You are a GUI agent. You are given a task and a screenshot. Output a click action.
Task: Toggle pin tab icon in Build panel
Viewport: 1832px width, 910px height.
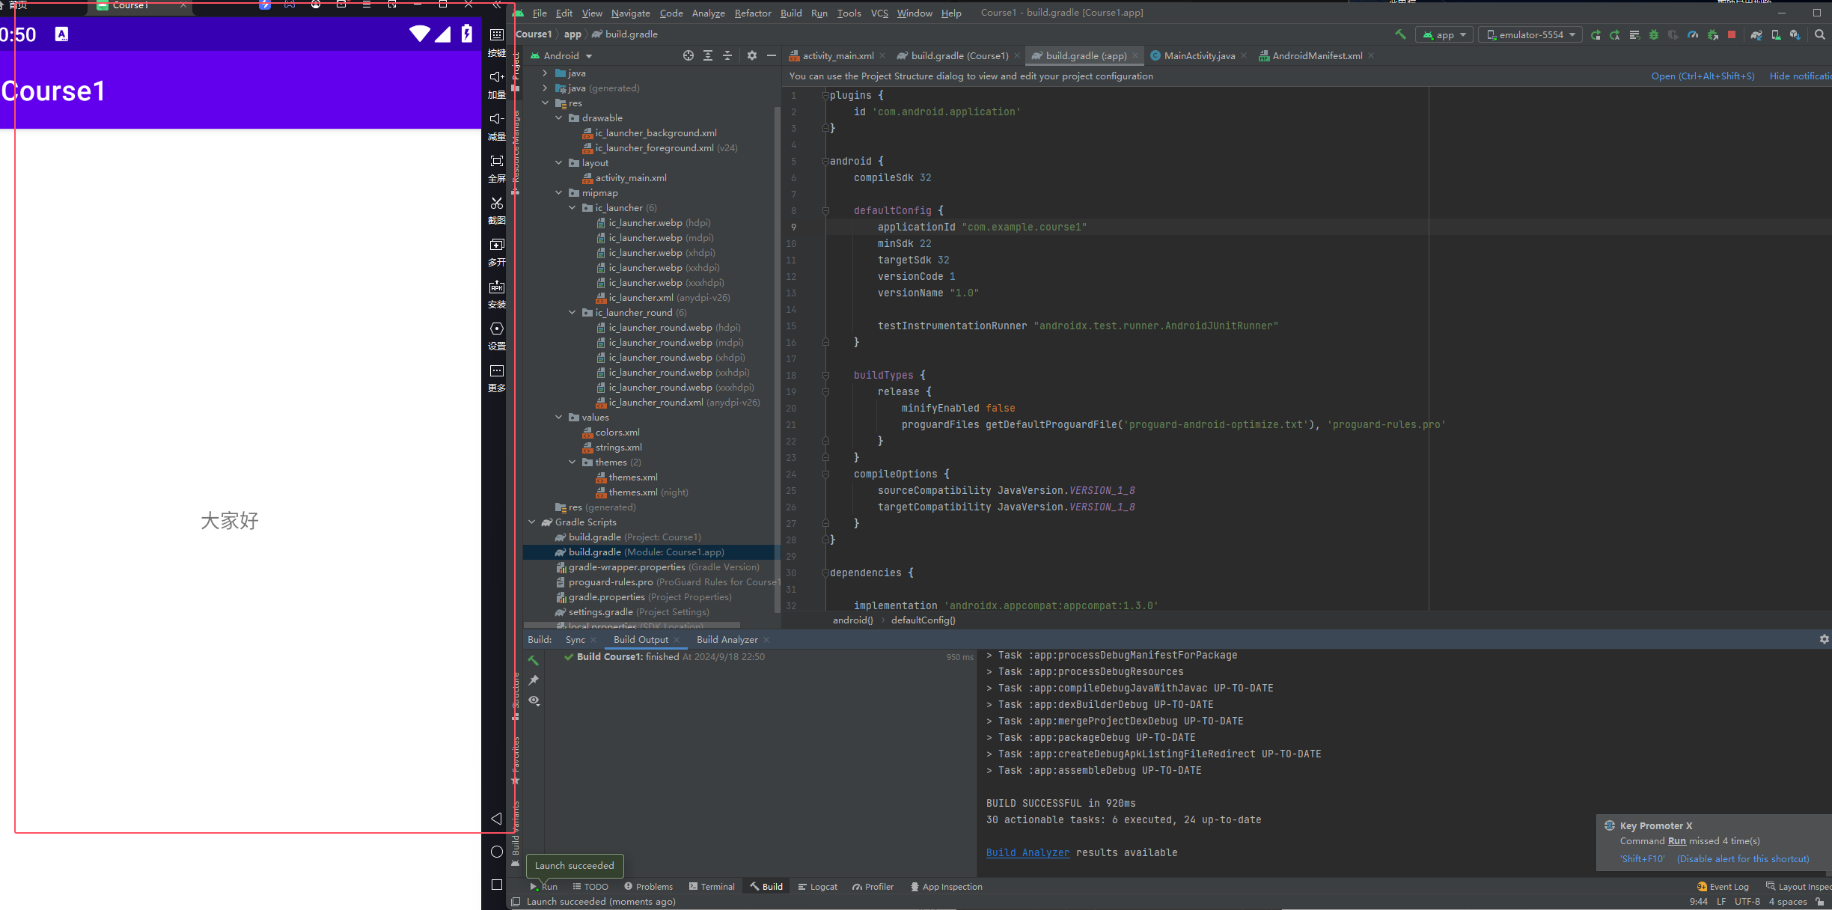point(534,680)
